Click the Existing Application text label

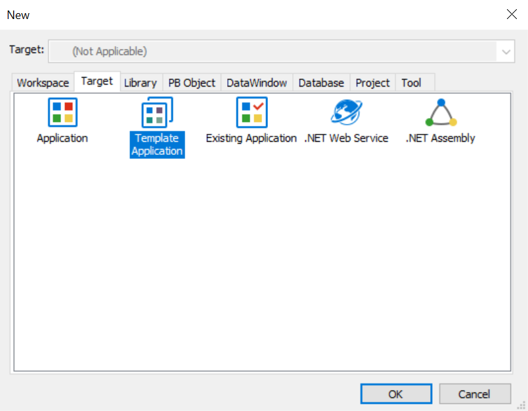click(252, 139)
